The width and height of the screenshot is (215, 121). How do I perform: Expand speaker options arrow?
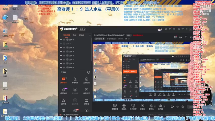tap(164, 106)
